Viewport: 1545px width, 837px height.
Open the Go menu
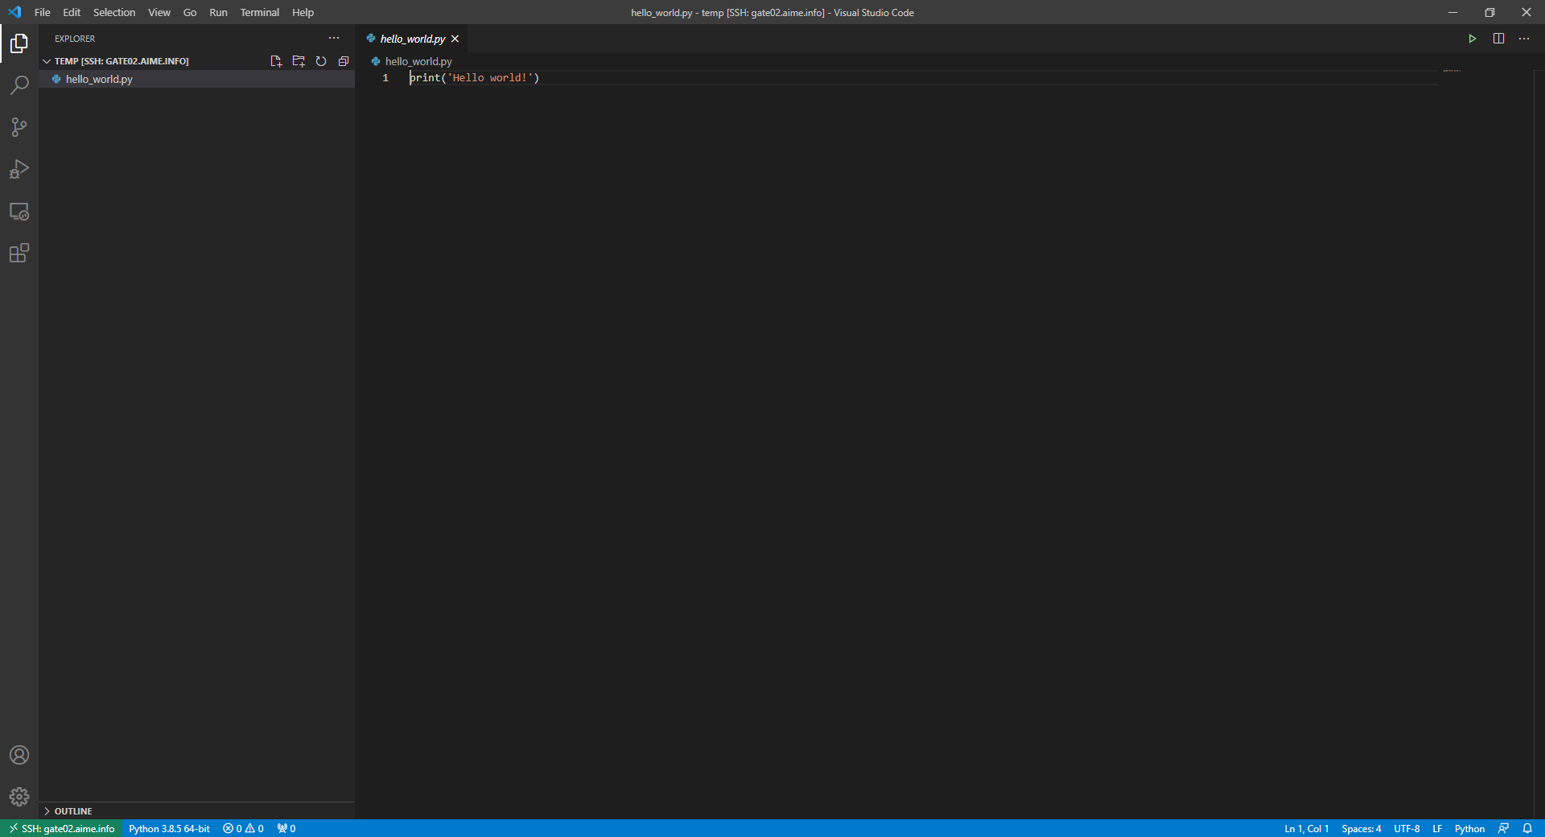(x=190, y=12)
